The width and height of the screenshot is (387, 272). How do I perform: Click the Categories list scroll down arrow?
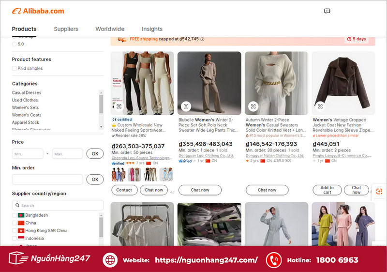[x=101, y=127]
